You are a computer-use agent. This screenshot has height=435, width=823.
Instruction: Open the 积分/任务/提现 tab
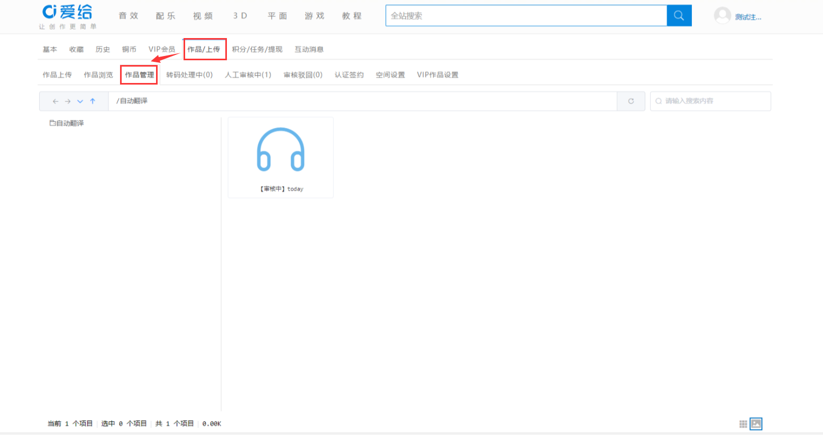257,49
